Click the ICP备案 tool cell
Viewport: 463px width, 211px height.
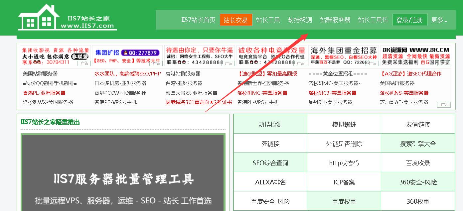click(344, 182)
